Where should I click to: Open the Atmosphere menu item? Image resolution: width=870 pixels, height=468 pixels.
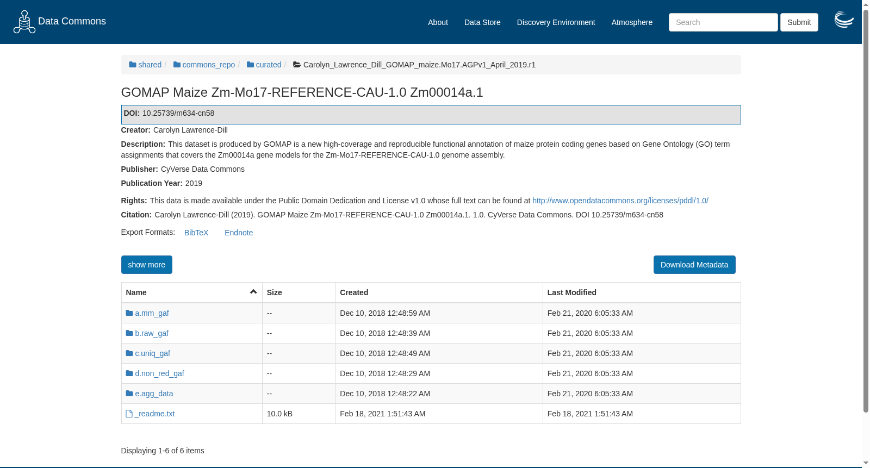click(x=632, y=22)
